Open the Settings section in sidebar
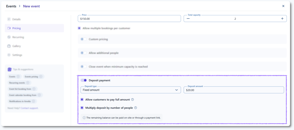The height and width of the screenshot is (130, 294). pyautogui.click(x=17, y=55)
